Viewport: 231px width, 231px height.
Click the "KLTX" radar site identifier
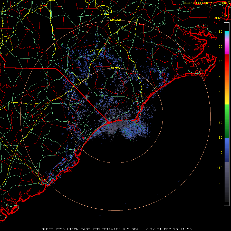pos(150,229)
